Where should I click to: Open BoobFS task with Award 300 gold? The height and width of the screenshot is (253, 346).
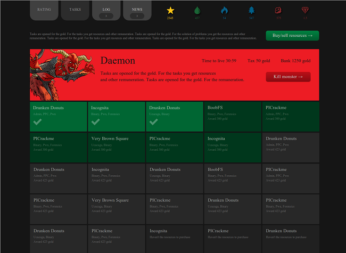(x=233, y=117)
